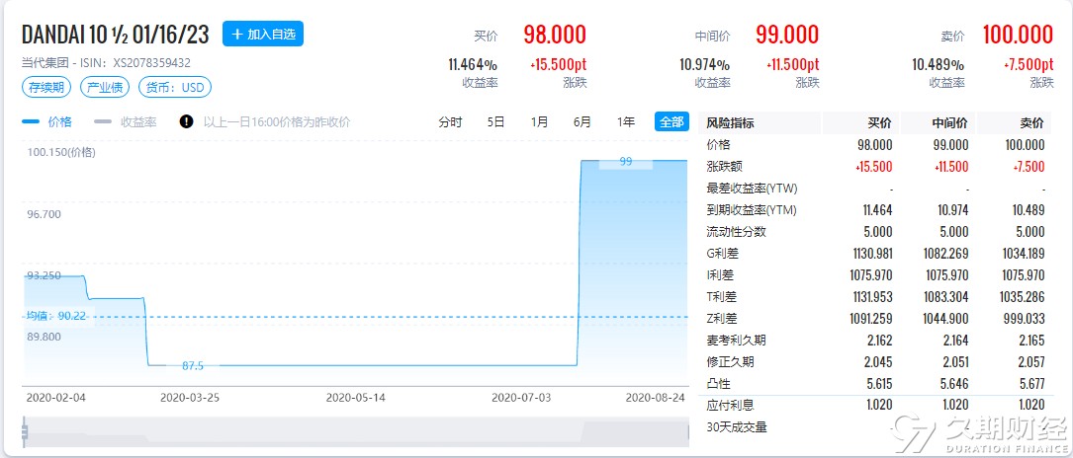Click the chart timeline range bar
Image resolution: width=1073 pixels, height=458 pixels.
(356, 431)
